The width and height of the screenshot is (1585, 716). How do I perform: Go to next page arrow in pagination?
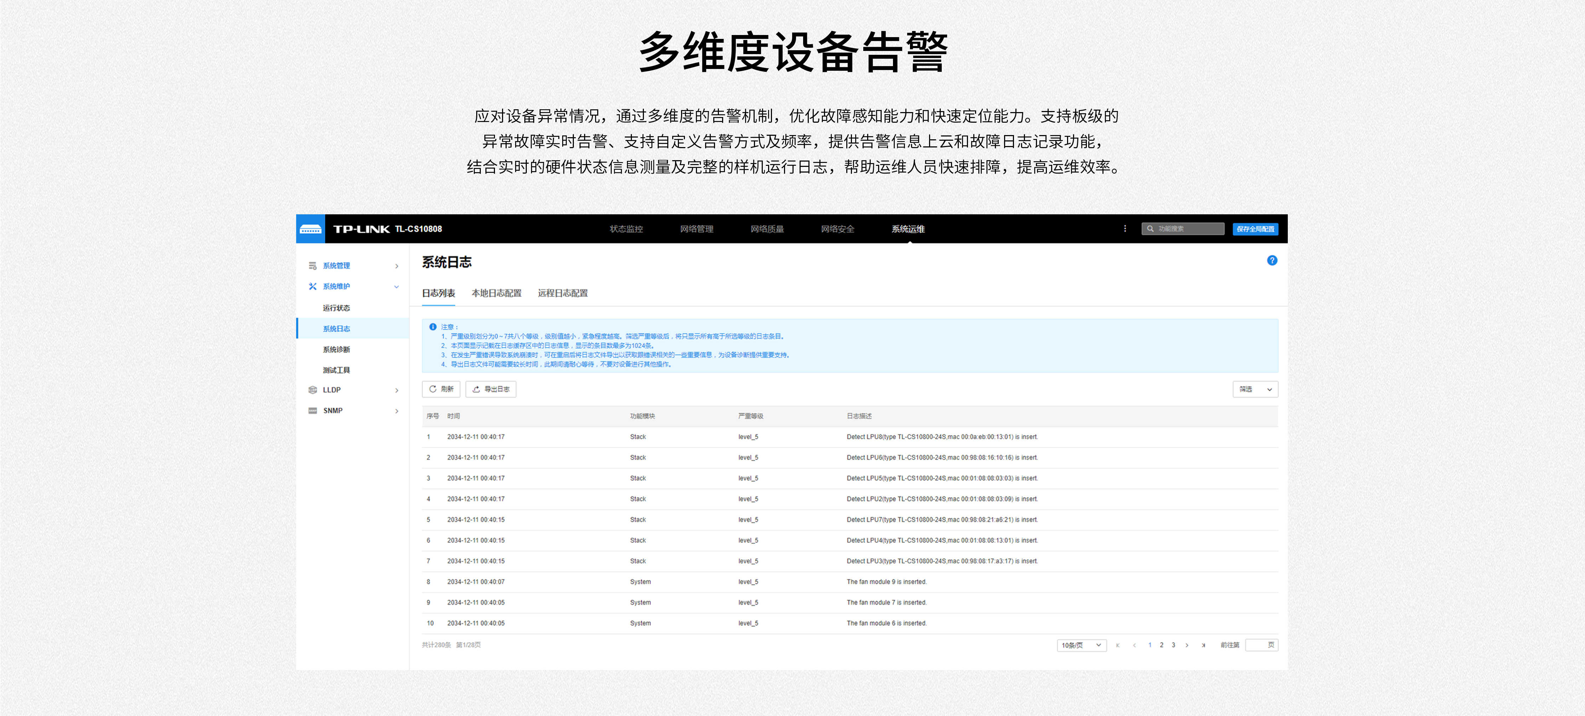pyautogui.click(x=1187, y=645)
